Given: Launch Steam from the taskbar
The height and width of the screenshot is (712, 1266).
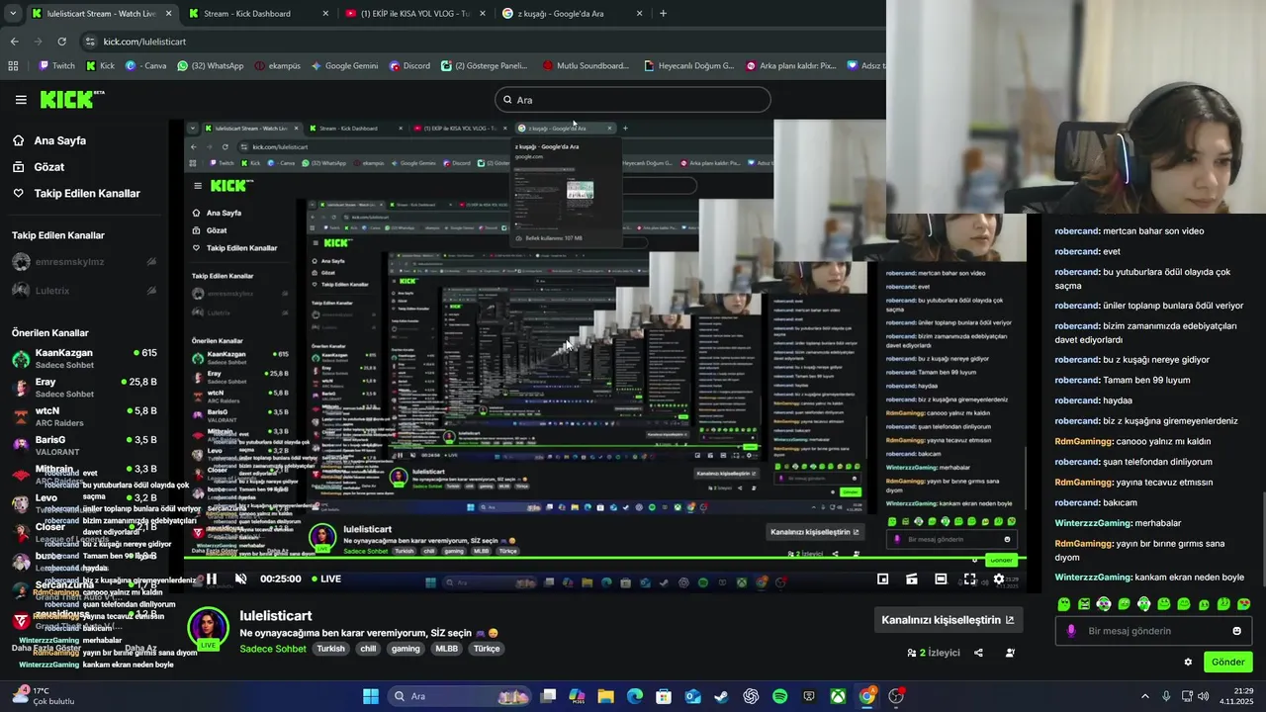Looking at the screenshot, I should (721, 696).
